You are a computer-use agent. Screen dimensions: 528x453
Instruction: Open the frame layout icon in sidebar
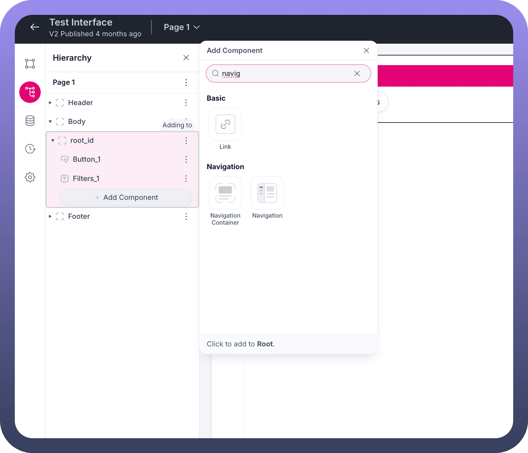coord(30,64)
